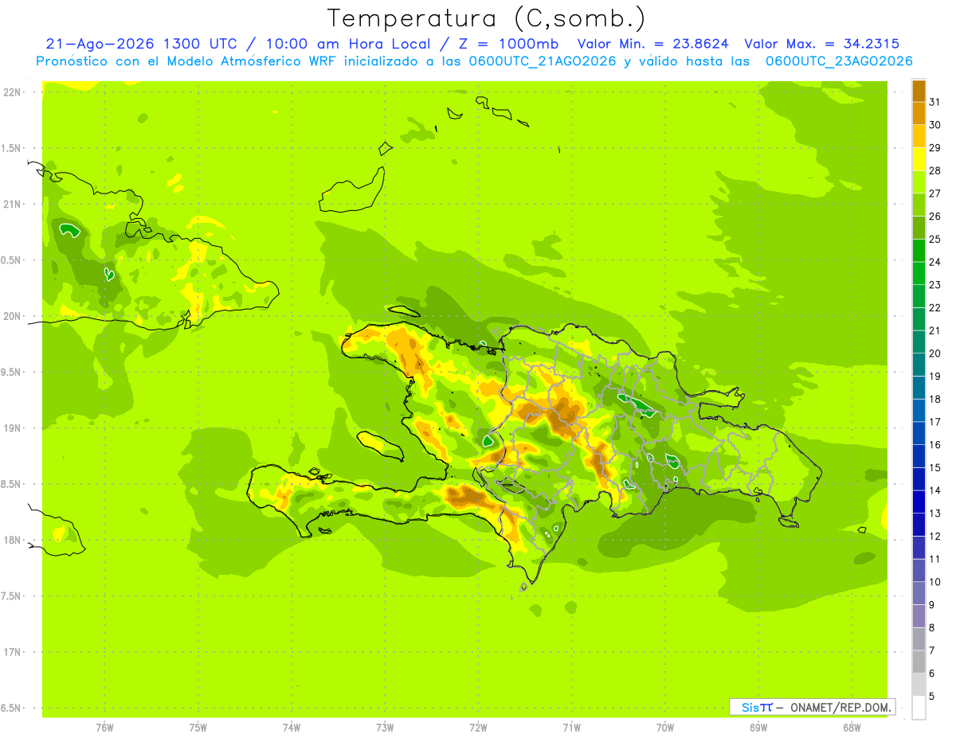Click the "22N" latitude axis label
This screenshot has width=956, height=738.
pos(13,92)
